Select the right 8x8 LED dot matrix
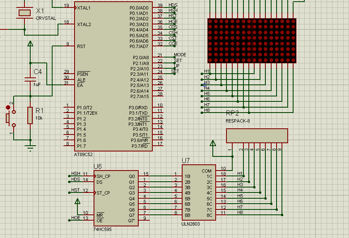Screen dimensions: 349x238 point(274,41)
